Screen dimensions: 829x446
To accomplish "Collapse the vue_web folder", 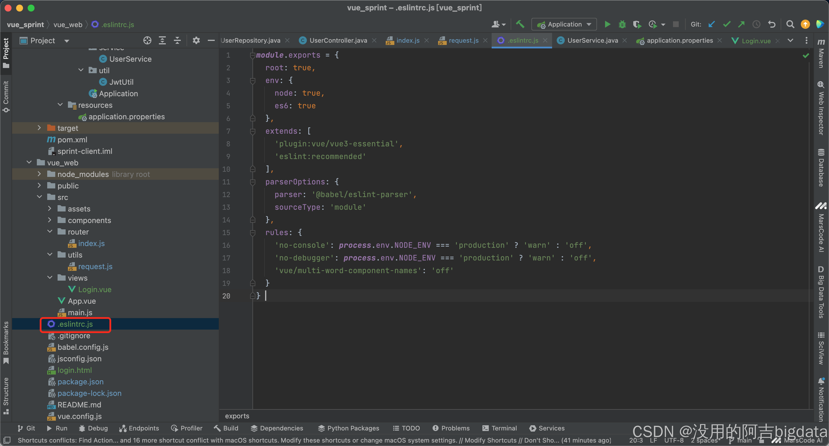I will tap(29, 162).
